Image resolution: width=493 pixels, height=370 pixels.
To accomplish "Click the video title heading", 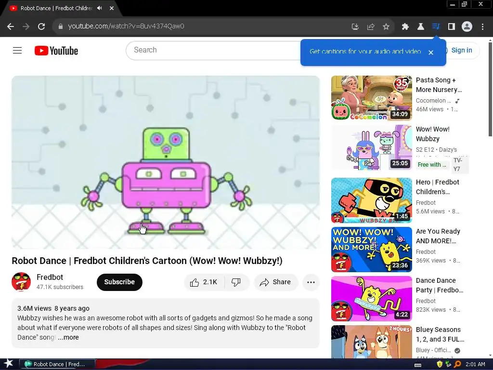I will click(x=147, y=261).
